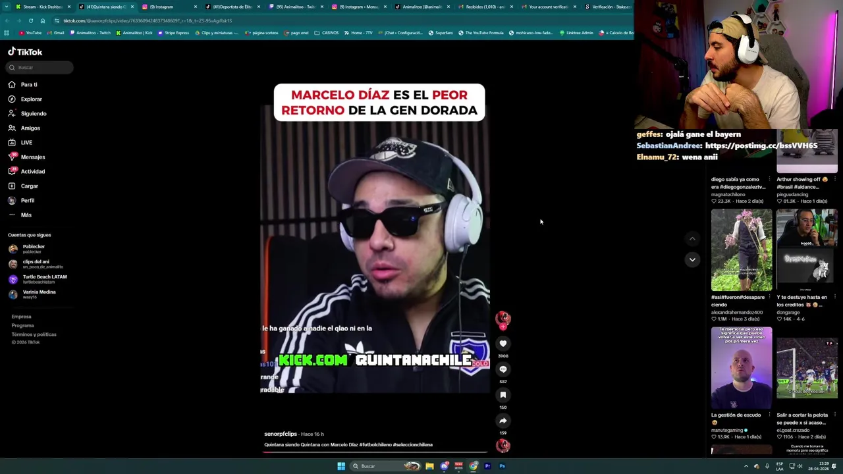Open flower costume video thumbnail
Image resolution: width=843 pixels, height=474 pixels.
[741, 250]
